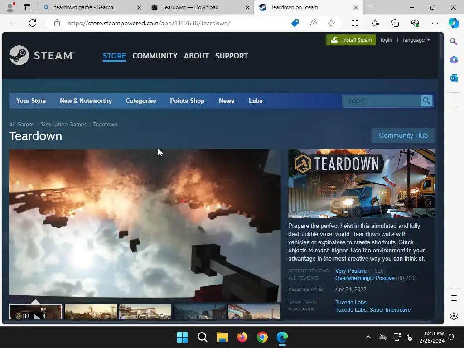Expand Categories menu
This screenshot has height=348, width=464.
click(x=141, y=101)
